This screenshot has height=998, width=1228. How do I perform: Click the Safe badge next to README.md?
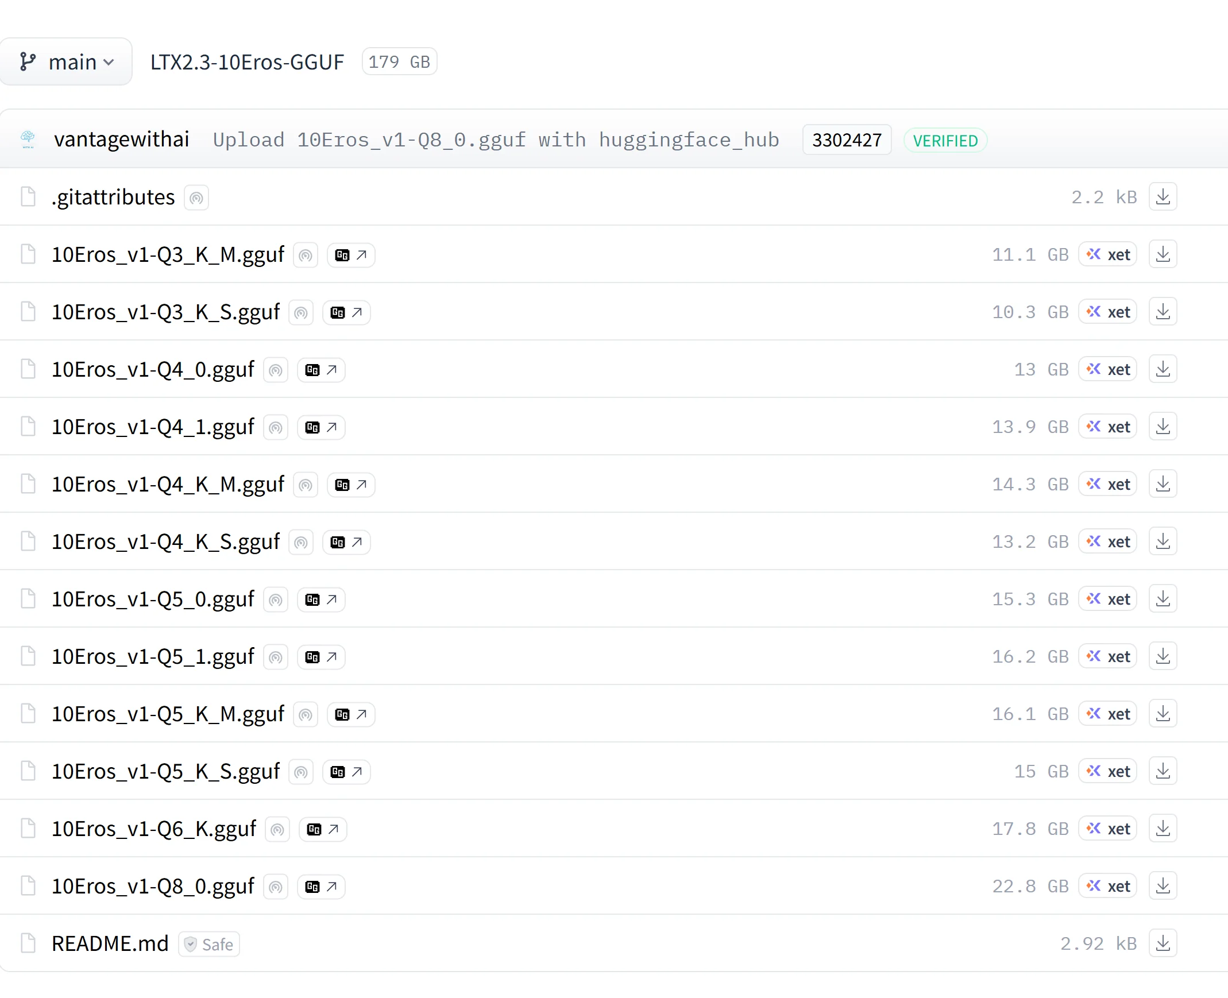pyautogui.click(x=209, y=945)
